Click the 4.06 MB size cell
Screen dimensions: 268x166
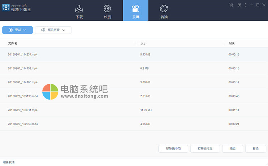(x=145, y=124)
